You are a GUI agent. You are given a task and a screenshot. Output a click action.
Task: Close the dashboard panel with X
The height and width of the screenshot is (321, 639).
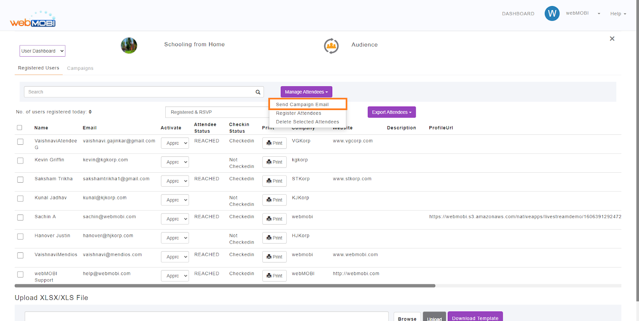(612, 39)
